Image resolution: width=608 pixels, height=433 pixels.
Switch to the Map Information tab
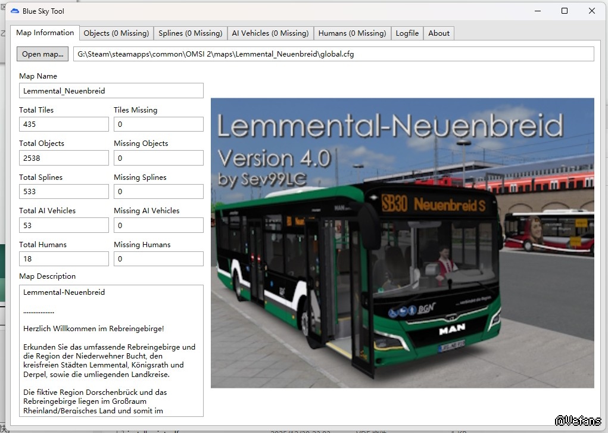(45, 33)
